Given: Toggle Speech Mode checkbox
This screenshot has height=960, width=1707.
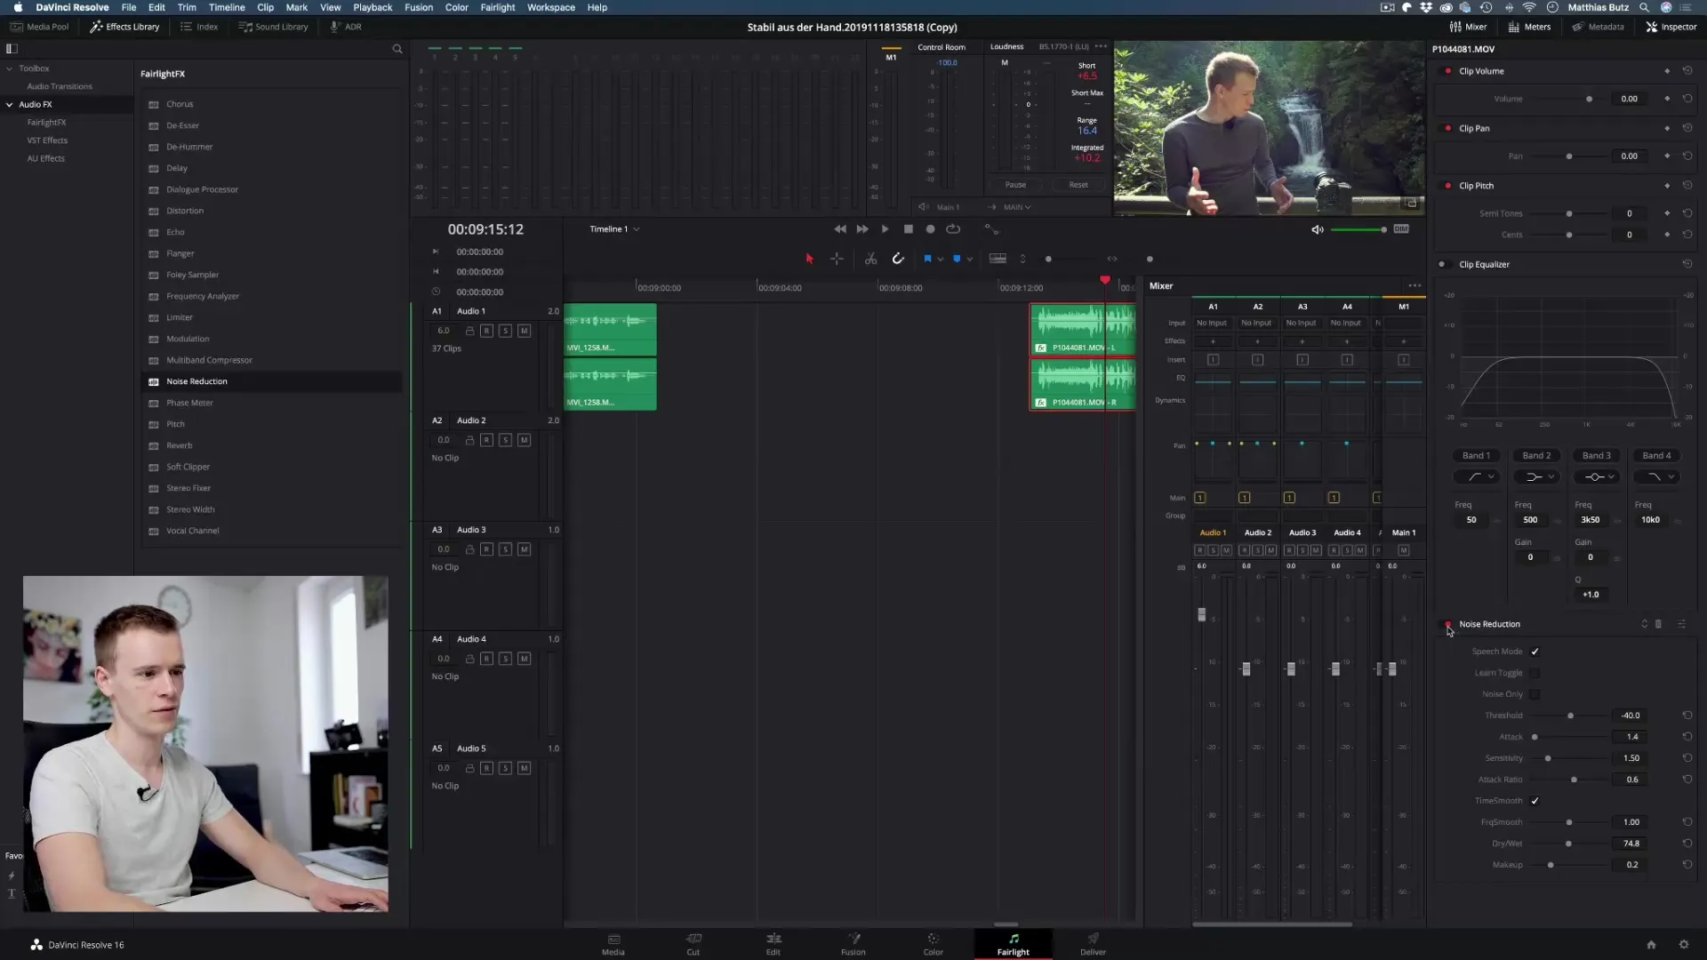Looking at the screenshot, I should tap(1535, 652).
